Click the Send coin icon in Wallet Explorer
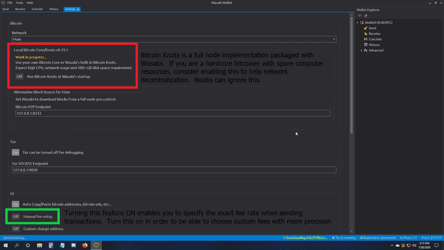 366,28
